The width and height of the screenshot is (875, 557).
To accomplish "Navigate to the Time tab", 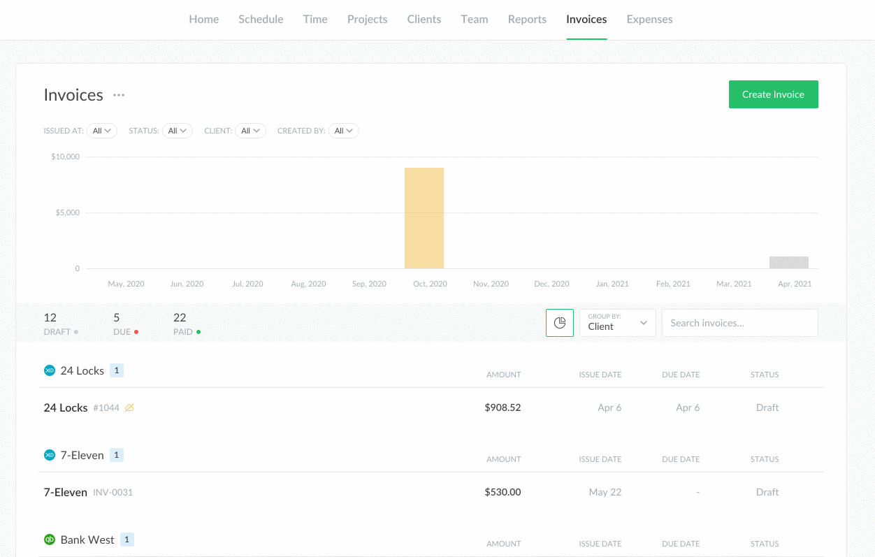I will [315, 20].
